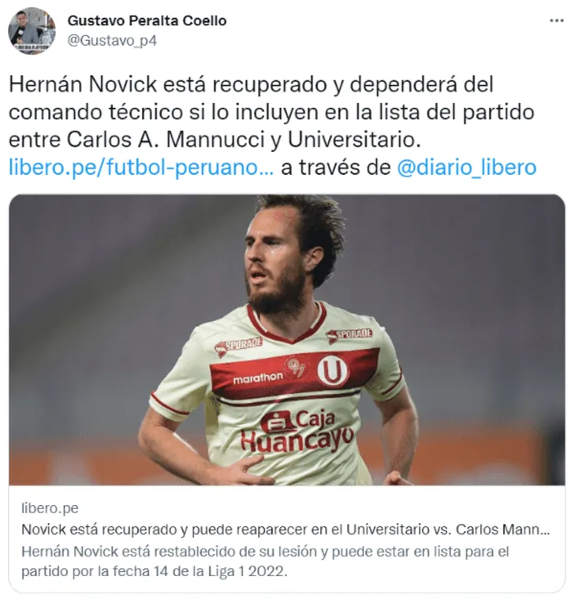Open the @Gustavo_p4 handle

[x=112, y=40]
